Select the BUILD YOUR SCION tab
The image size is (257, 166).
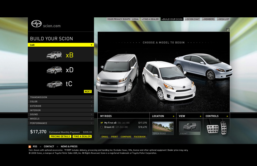[172, 19]
